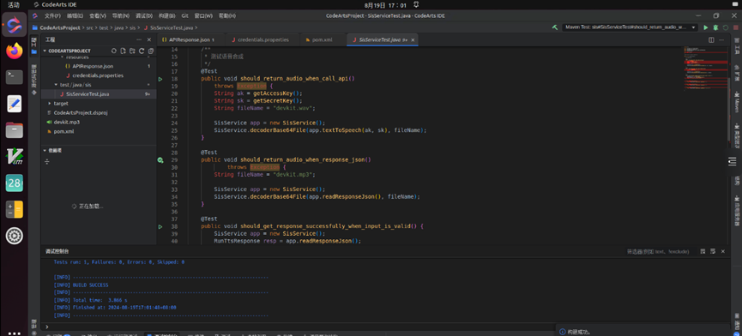Click the green passed-test gutter icon at line 29
The width and height of the screenshot is (742, 336).
160,160
